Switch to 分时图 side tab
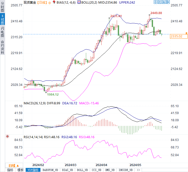This screenshot has height=172, width=188. point(2,7)
